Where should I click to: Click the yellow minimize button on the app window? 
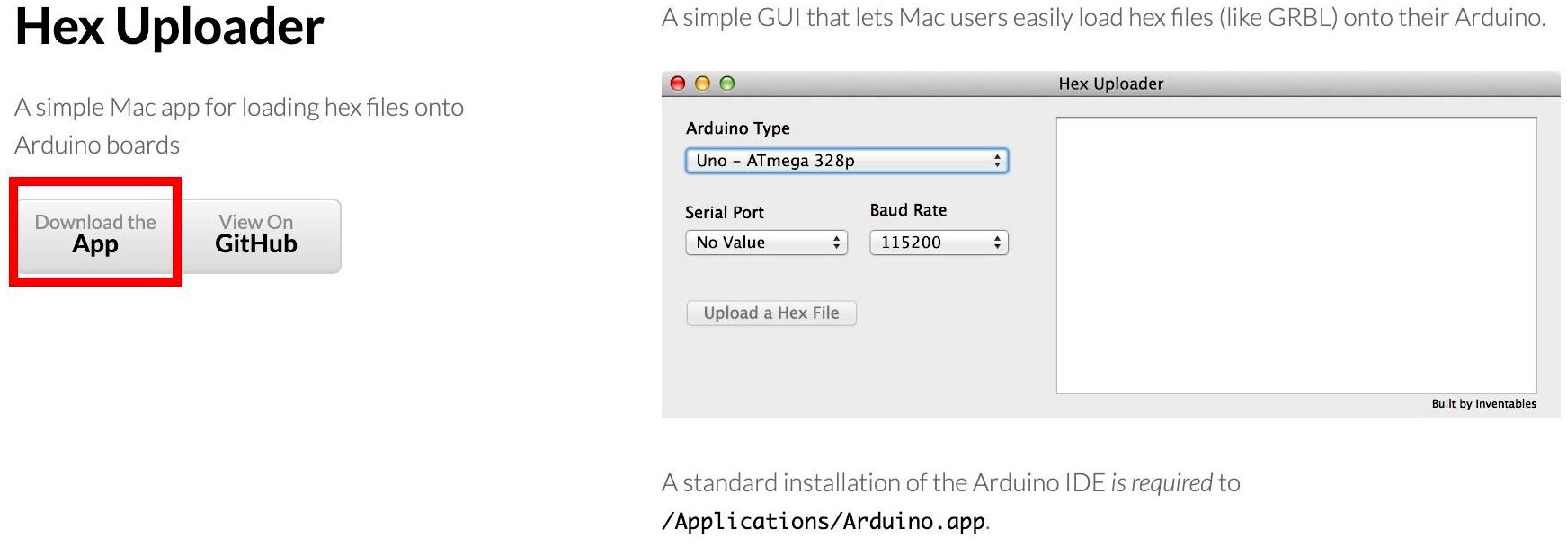point(702,83)
